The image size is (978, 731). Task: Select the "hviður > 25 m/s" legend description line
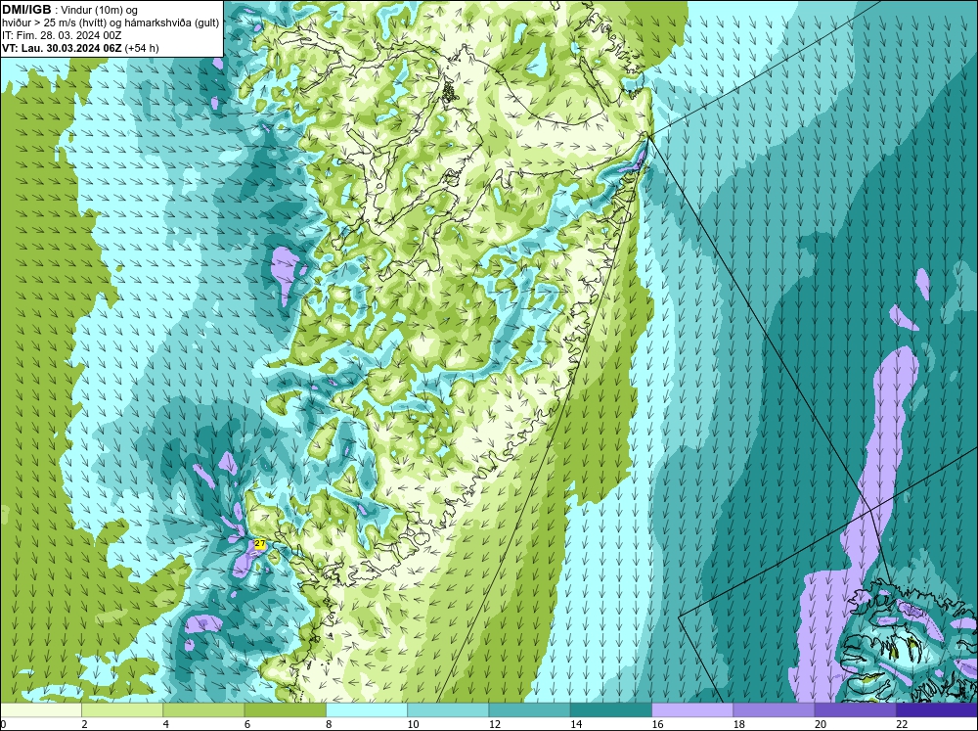pyautogui.click(x=111, y=23)
